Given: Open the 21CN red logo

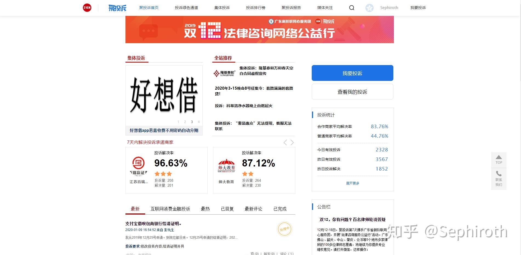Looking at the screenshot, I should pos(87,8).
